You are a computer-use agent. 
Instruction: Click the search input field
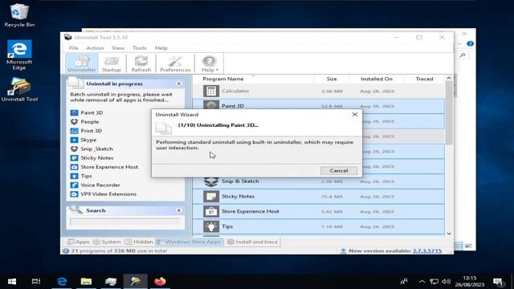click(x=125, y=222)
